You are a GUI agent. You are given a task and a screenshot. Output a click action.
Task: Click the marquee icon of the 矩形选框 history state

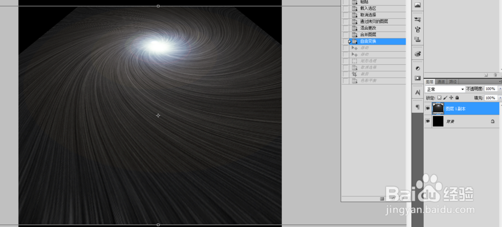point(354,61)
